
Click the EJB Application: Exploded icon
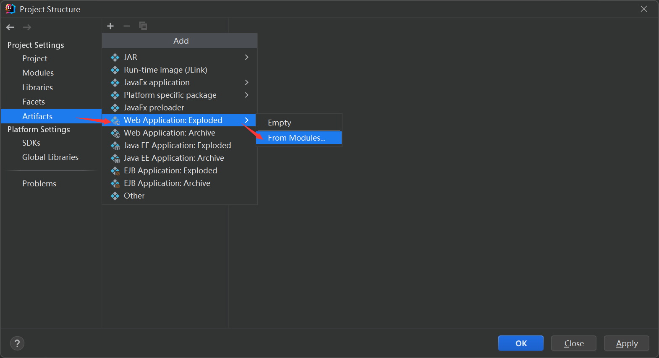(x=115, y=171)
